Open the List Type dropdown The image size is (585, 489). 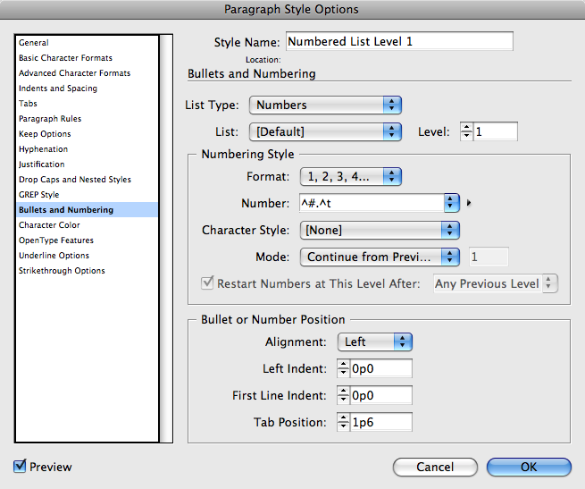325,105
